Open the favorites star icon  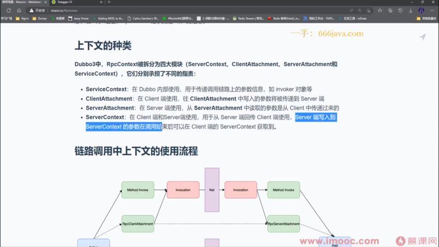pyautogui.click(x=380, y=10)
